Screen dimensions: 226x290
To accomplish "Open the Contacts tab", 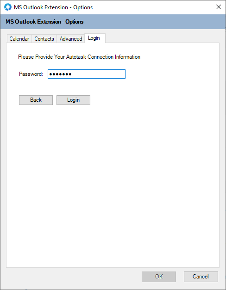I will 44,39.
